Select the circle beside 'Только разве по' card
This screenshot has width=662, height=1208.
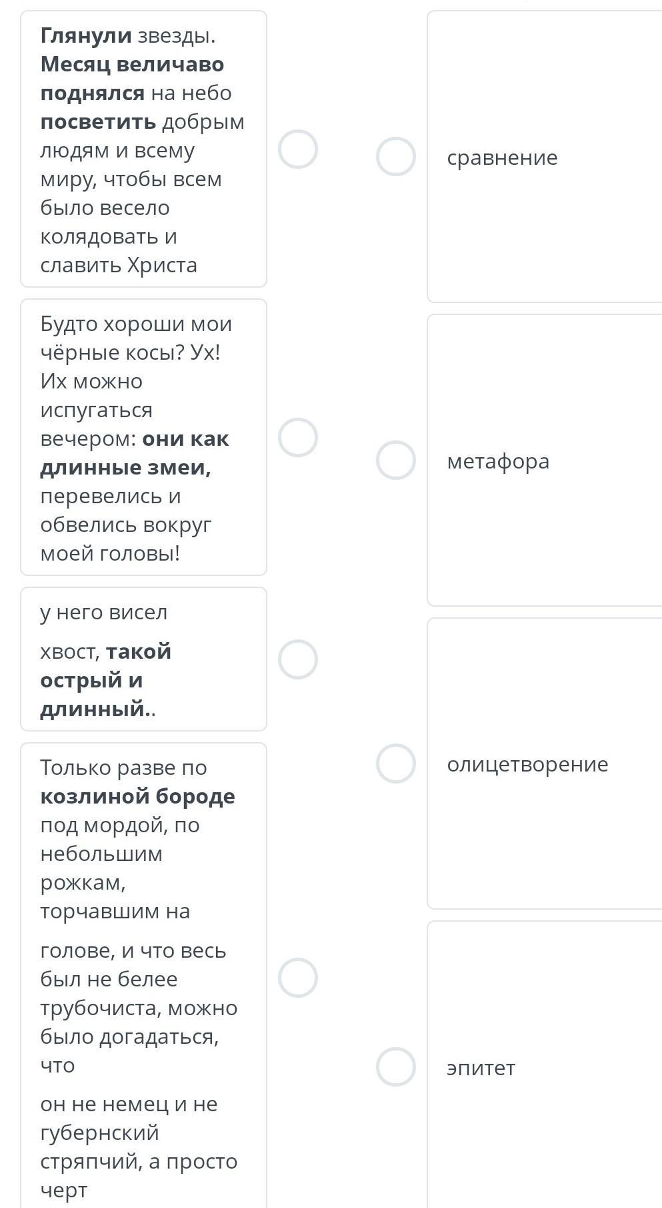(297, 978)
